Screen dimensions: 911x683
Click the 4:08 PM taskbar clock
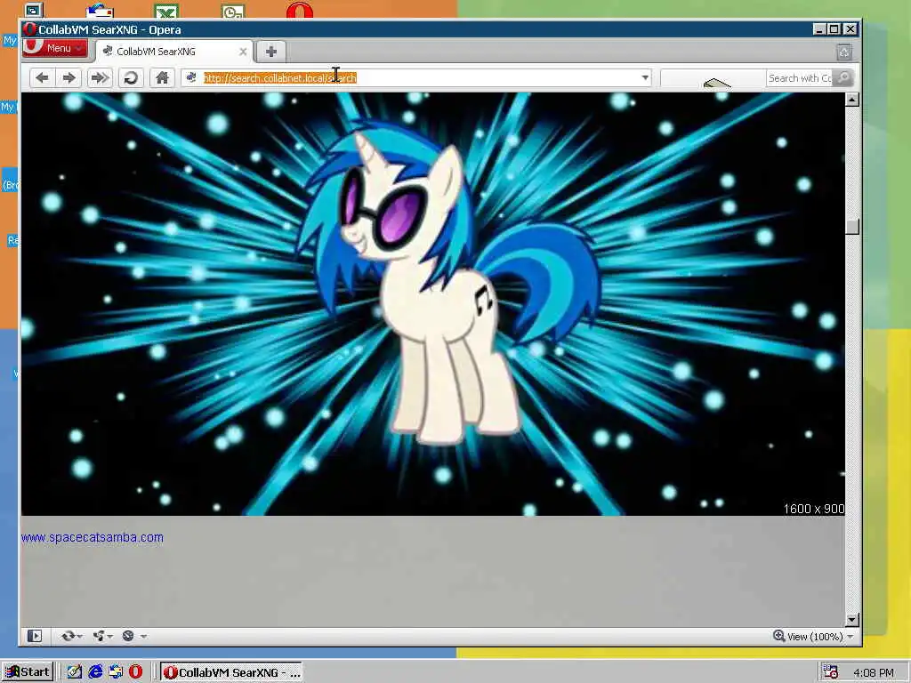click(874, 672)
